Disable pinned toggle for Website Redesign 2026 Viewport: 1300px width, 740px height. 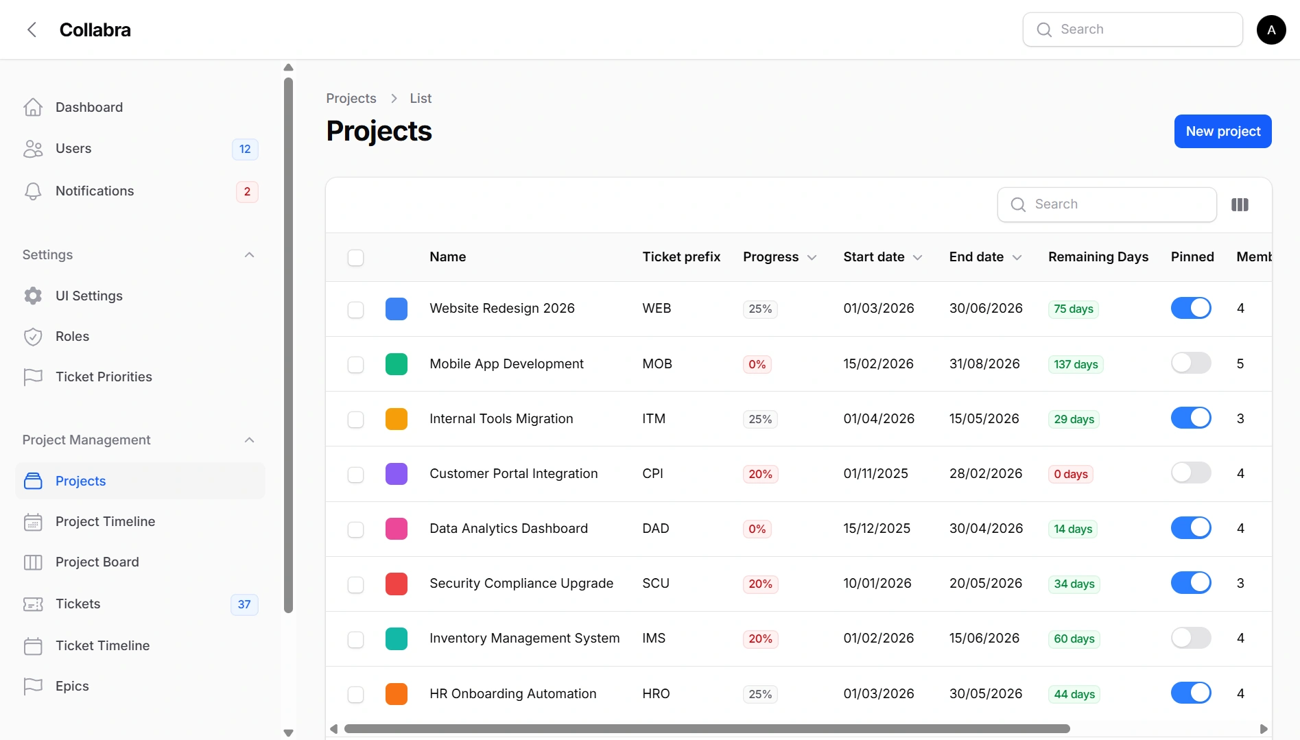click(x=1191, y=308)
